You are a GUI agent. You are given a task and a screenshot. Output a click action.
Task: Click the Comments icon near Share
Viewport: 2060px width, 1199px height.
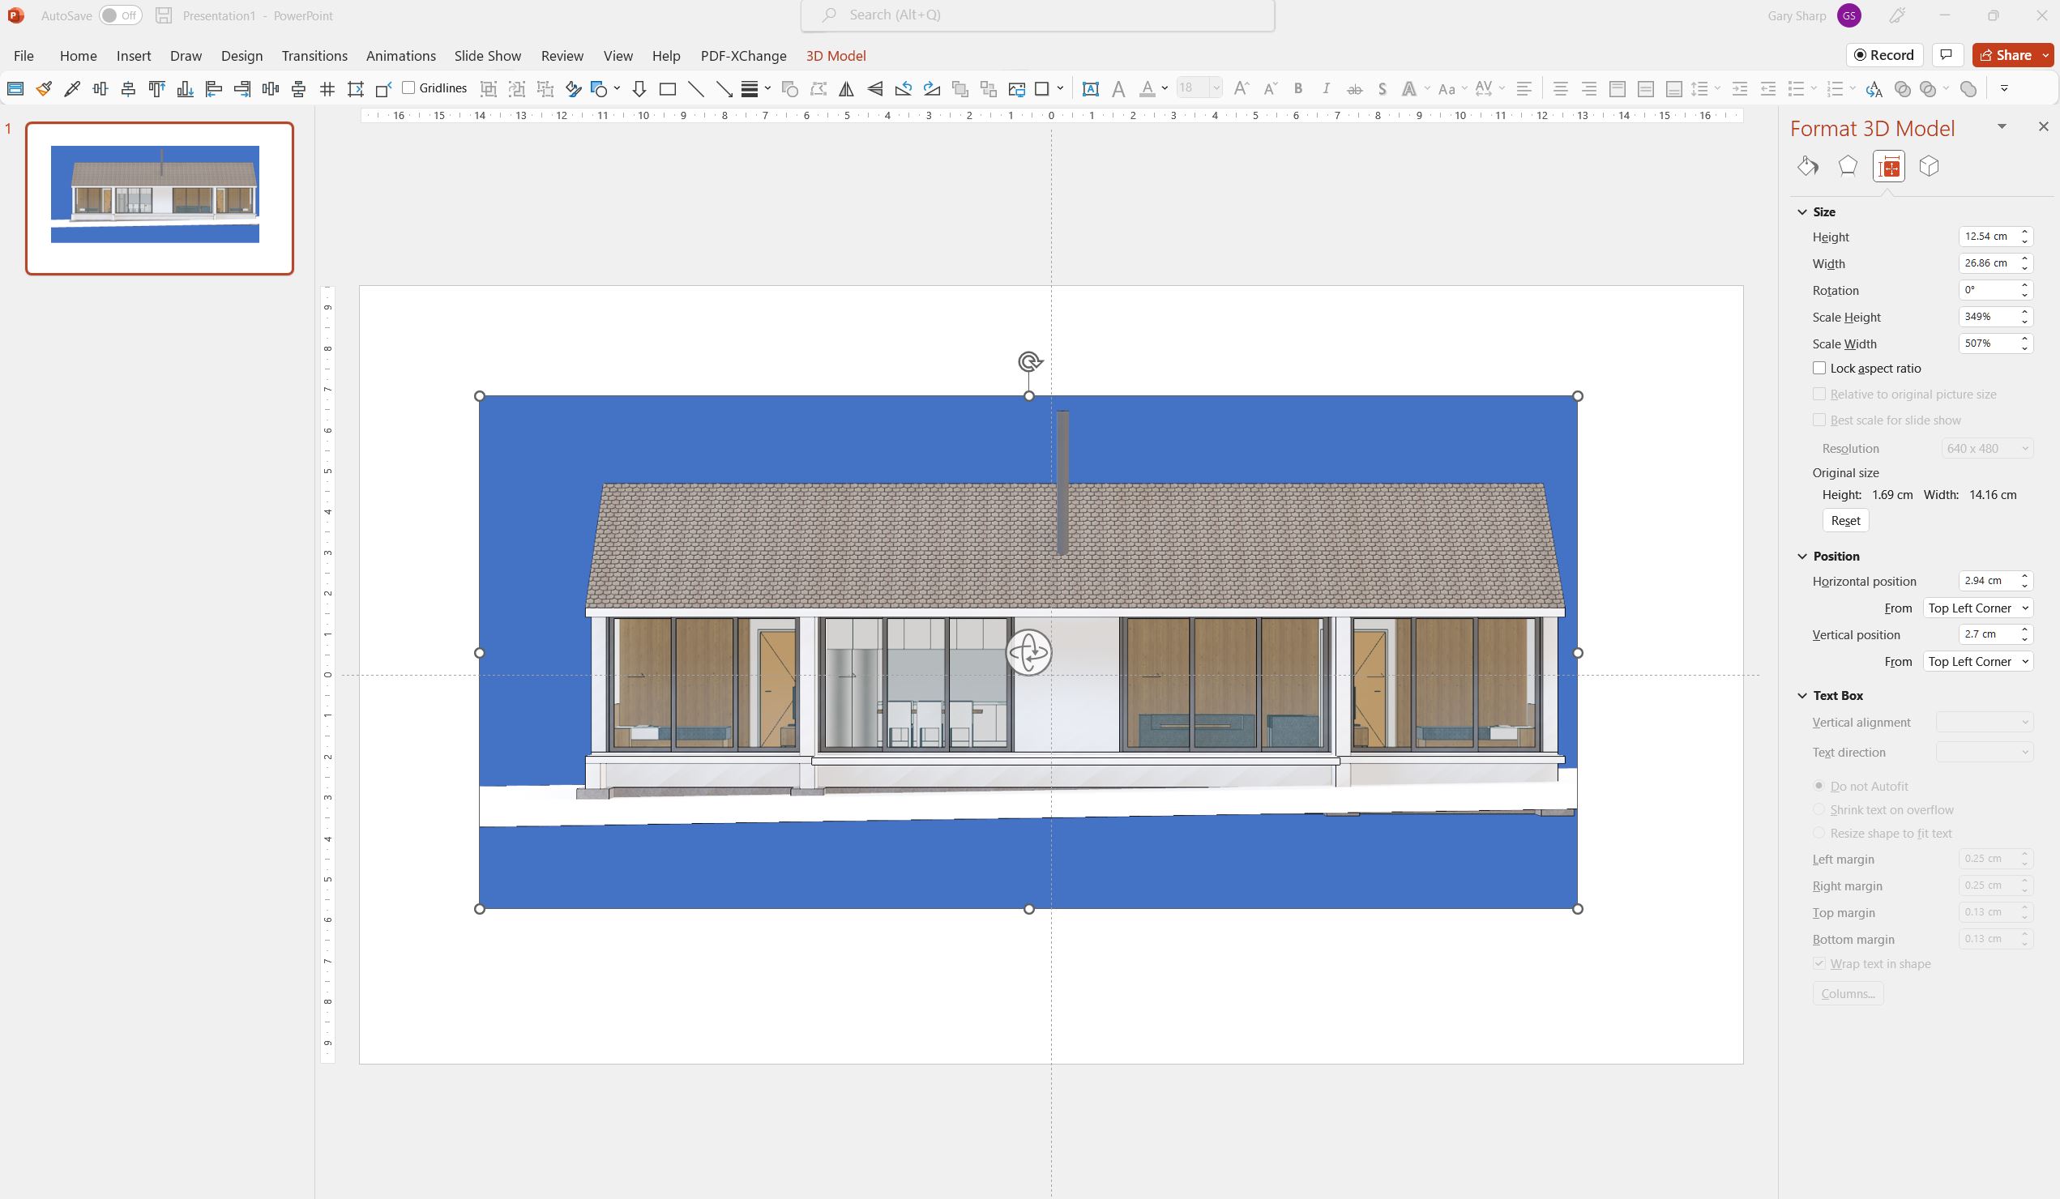tap(1947, 55)
